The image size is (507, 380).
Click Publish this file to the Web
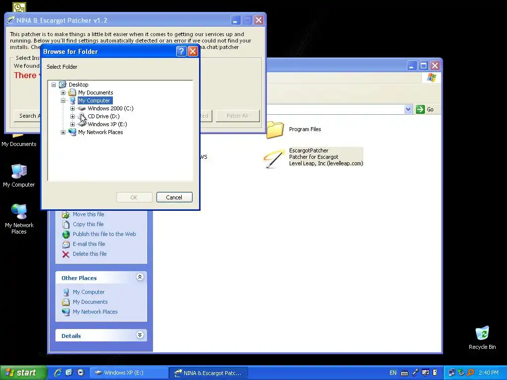pos(104,234)
